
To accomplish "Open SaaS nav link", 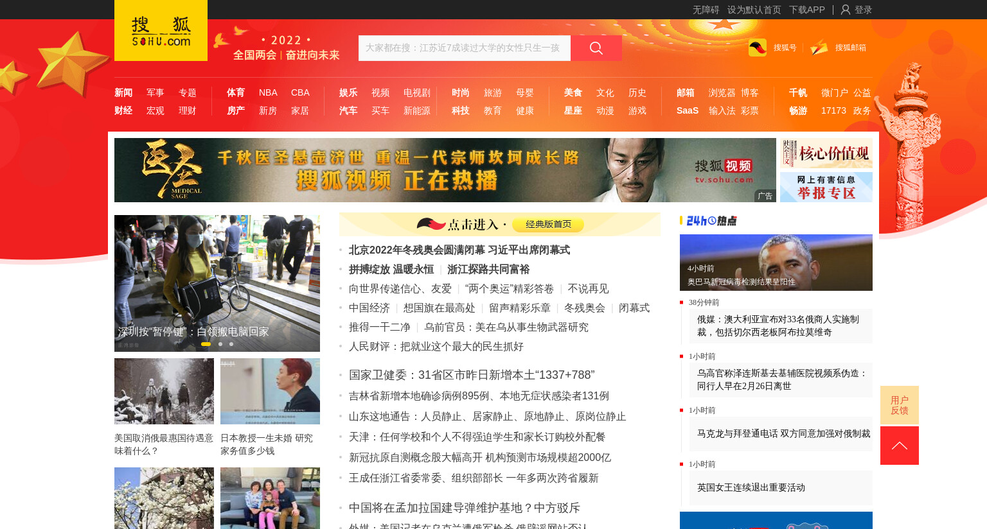I will click(688, 110).
